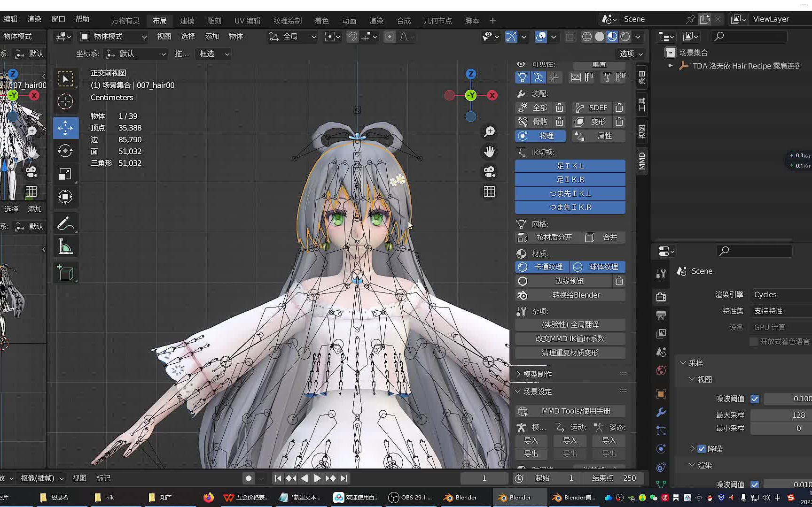Select the wireframe shading mode
812x507 pixels.
coord(587,37)
